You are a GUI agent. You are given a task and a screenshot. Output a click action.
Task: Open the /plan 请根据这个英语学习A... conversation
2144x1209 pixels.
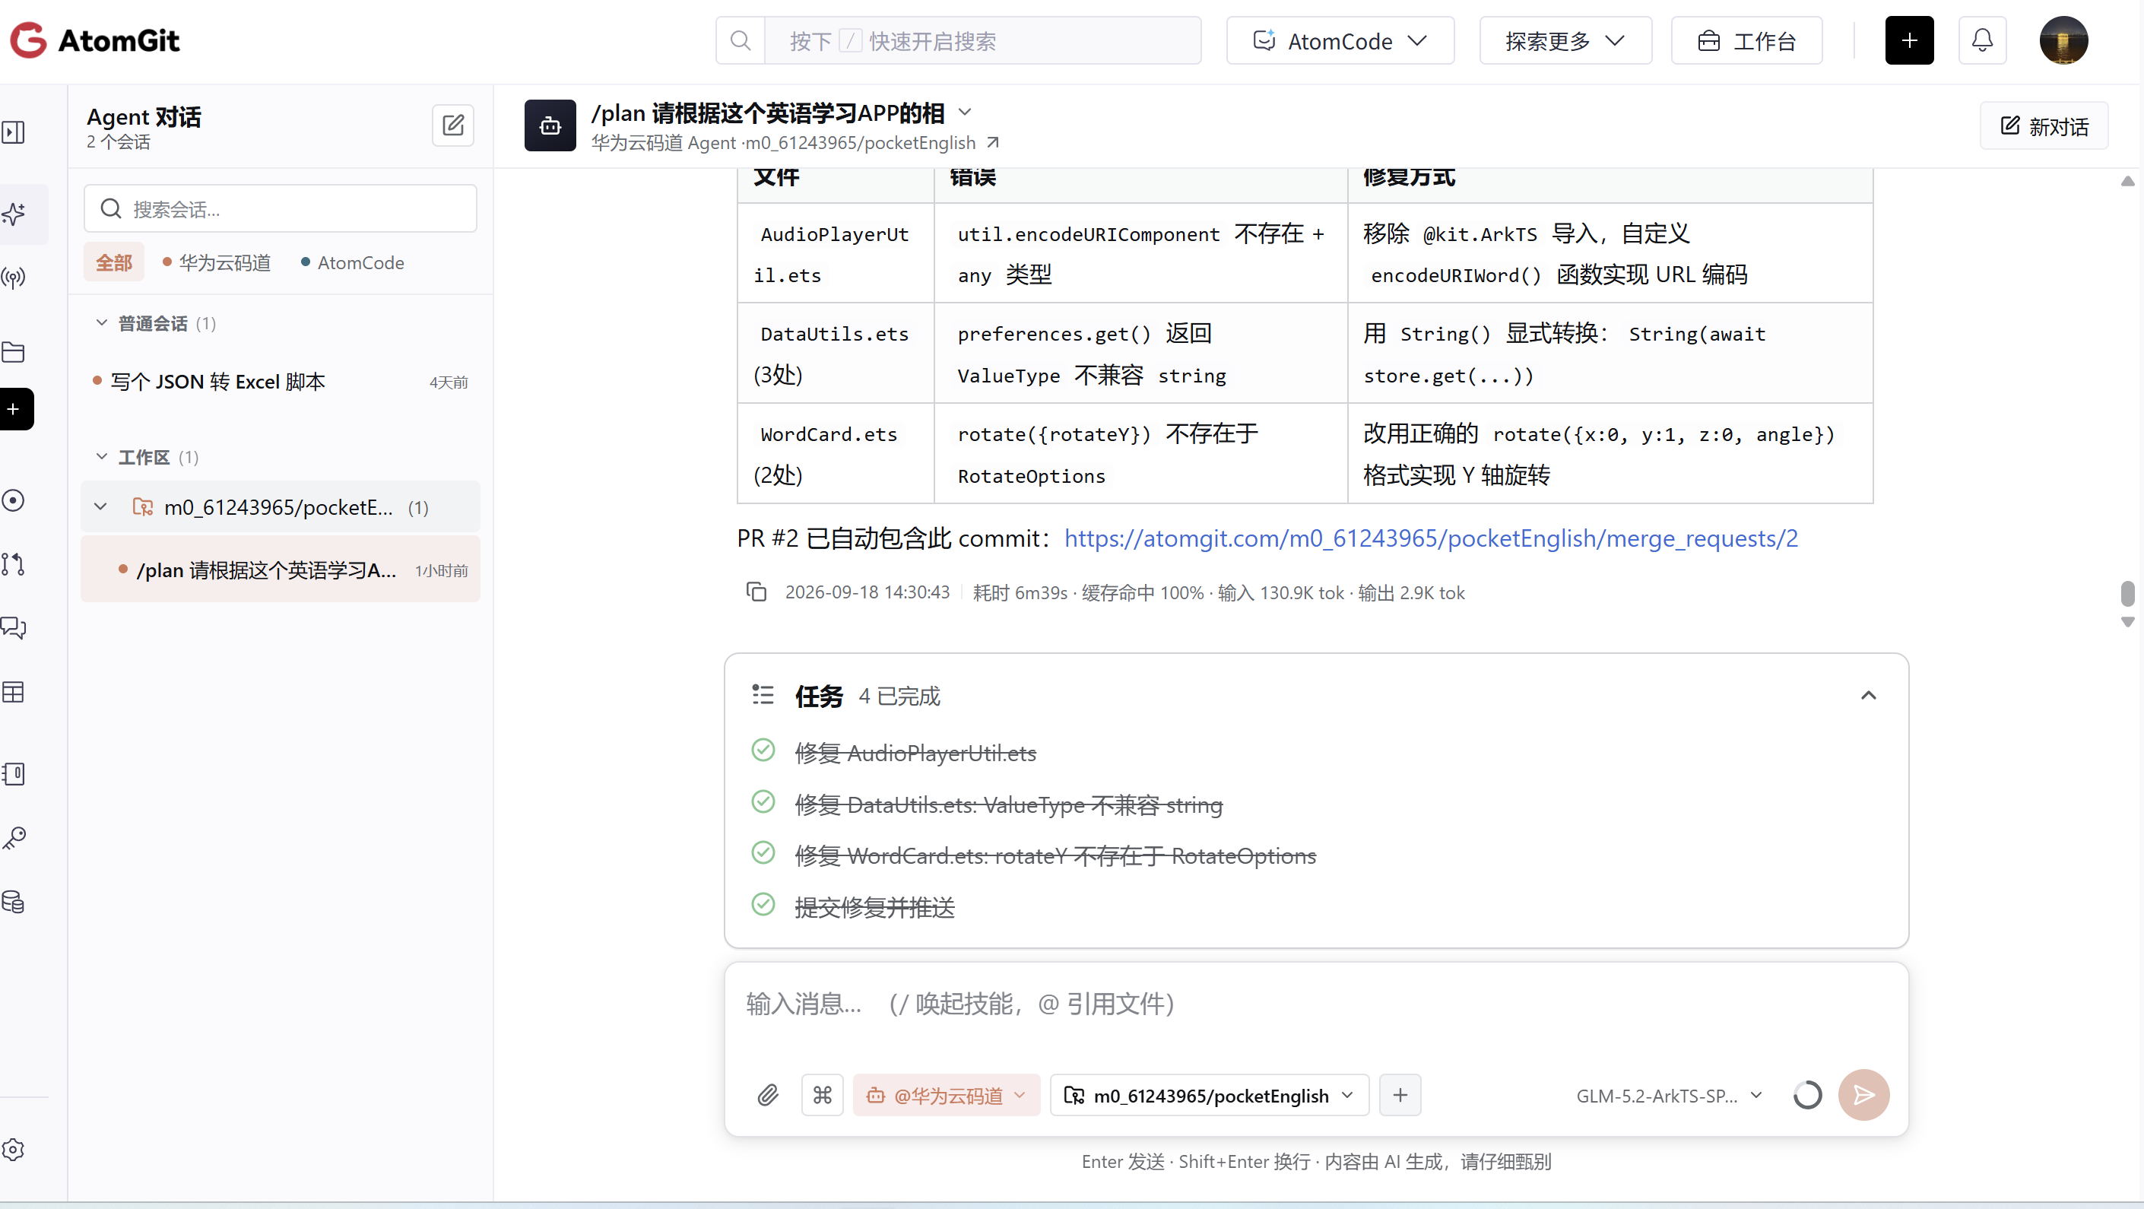point(281,570)
